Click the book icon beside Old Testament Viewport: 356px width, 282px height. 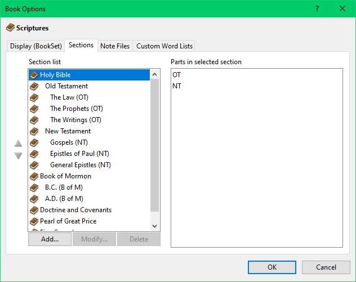click(34, 86)
